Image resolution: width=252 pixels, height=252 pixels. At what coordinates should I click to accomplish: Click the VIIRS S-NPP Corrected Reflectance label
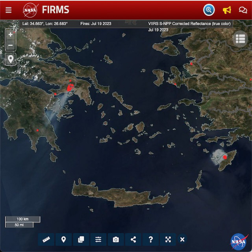[x=189, y=24]
